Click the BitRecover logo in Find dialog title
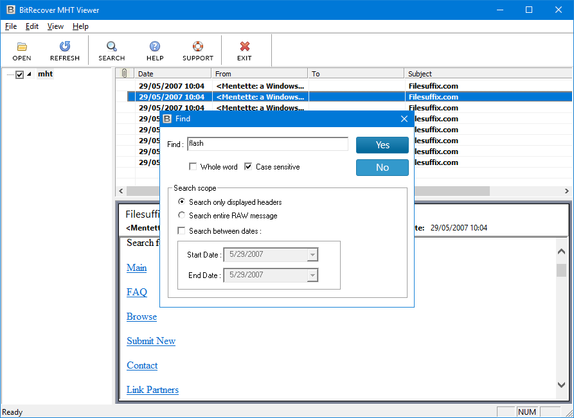Viewport: 574px width, 418px height. pyautogui.click(x=167, y=119)
